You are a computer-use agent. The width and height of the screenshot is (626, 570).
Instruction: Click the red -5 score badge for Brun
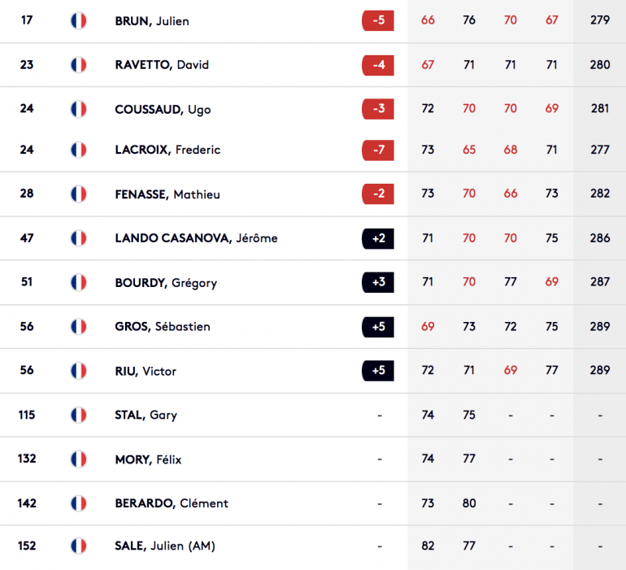(x=378, y=20)
